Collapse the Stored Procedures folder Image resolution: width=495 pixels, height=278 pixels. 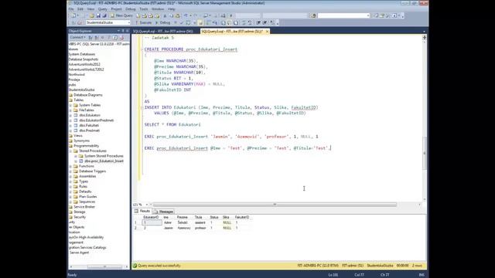click(70, 151)
